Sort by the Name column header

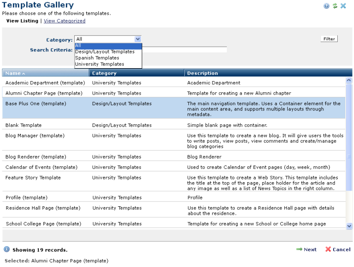tap(13, 73)
